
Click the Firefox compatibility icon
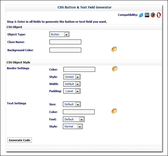[x=153, y=15]
